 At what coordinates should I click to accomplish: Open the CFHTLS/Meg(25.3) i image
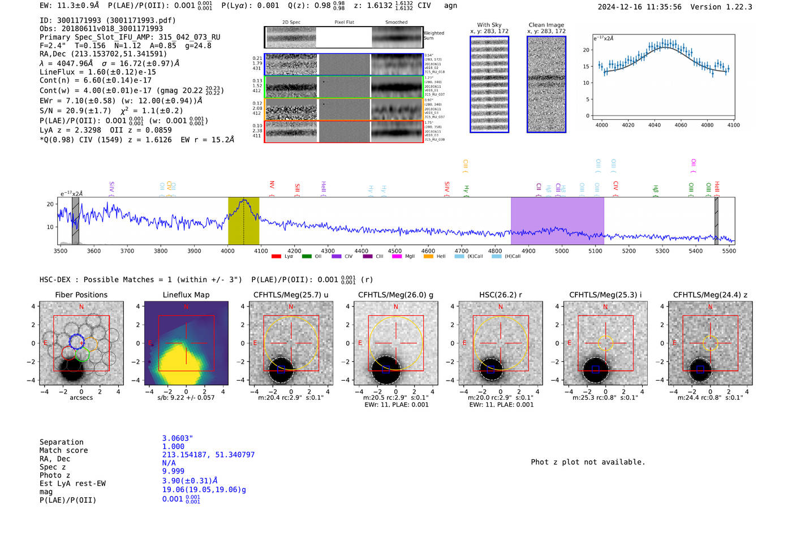click(605, 343)
